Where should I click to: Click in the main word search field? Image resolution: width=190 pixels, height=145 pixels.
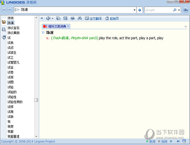[76, 10]
